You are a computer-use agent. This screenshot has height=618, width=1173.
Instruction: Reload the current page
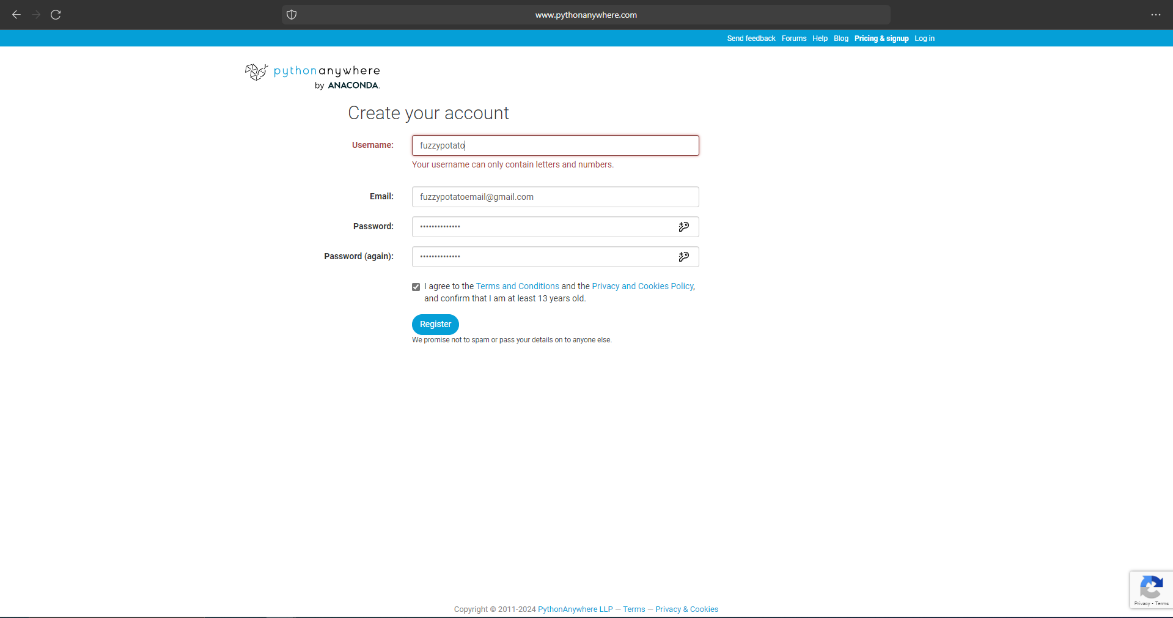tap(56, 15)
